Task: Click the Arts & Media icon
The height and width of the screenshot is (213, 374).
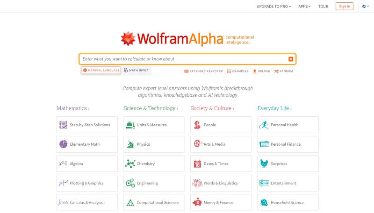Action: click(x=197, y=143)
